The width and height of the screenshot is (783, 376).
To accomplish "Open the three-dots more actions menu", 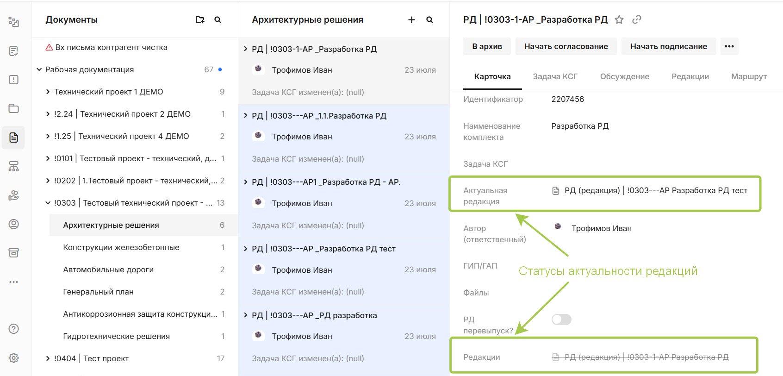I will (729, 46).
